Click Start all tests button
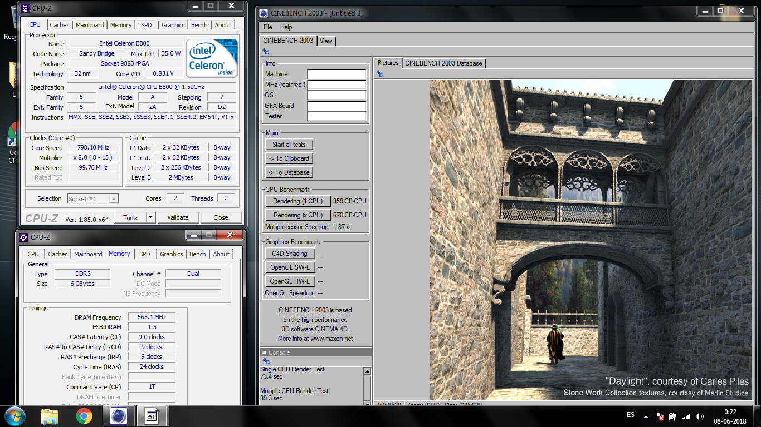The image size is (761, 427). [289, 145]
